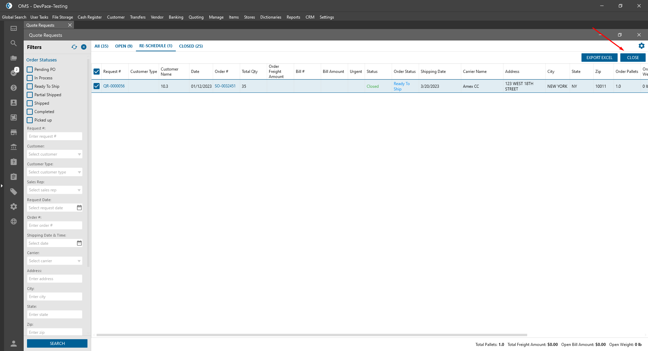The height and width of the screenshot is (351, 648).
Task: Open the Select customer type dropdown
Action: click(55, 172)
